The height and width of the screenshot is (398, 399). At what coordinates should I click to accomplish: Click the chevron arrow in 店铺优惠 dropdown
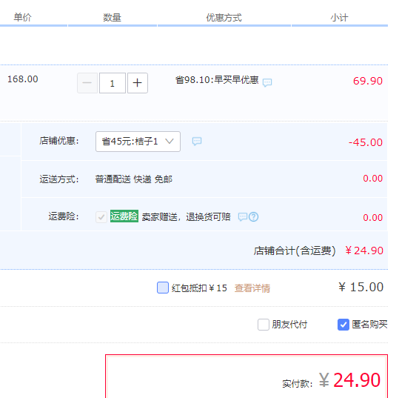click(x=170, y=141)
